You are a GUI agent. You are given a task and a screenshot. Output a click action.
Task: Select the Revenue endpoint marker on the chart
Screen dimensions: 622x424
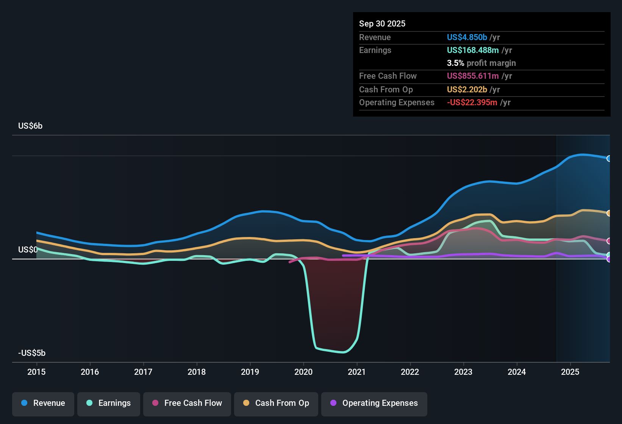click(x=609, y=158)
